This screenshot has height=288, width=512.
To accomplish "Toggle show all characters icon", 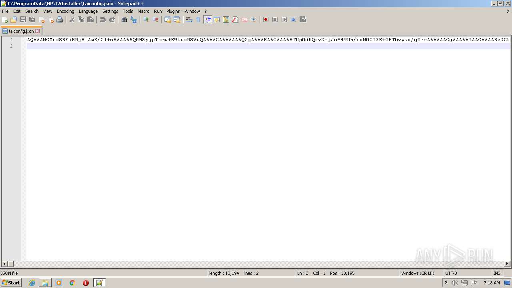I will [x=198, y=20].
